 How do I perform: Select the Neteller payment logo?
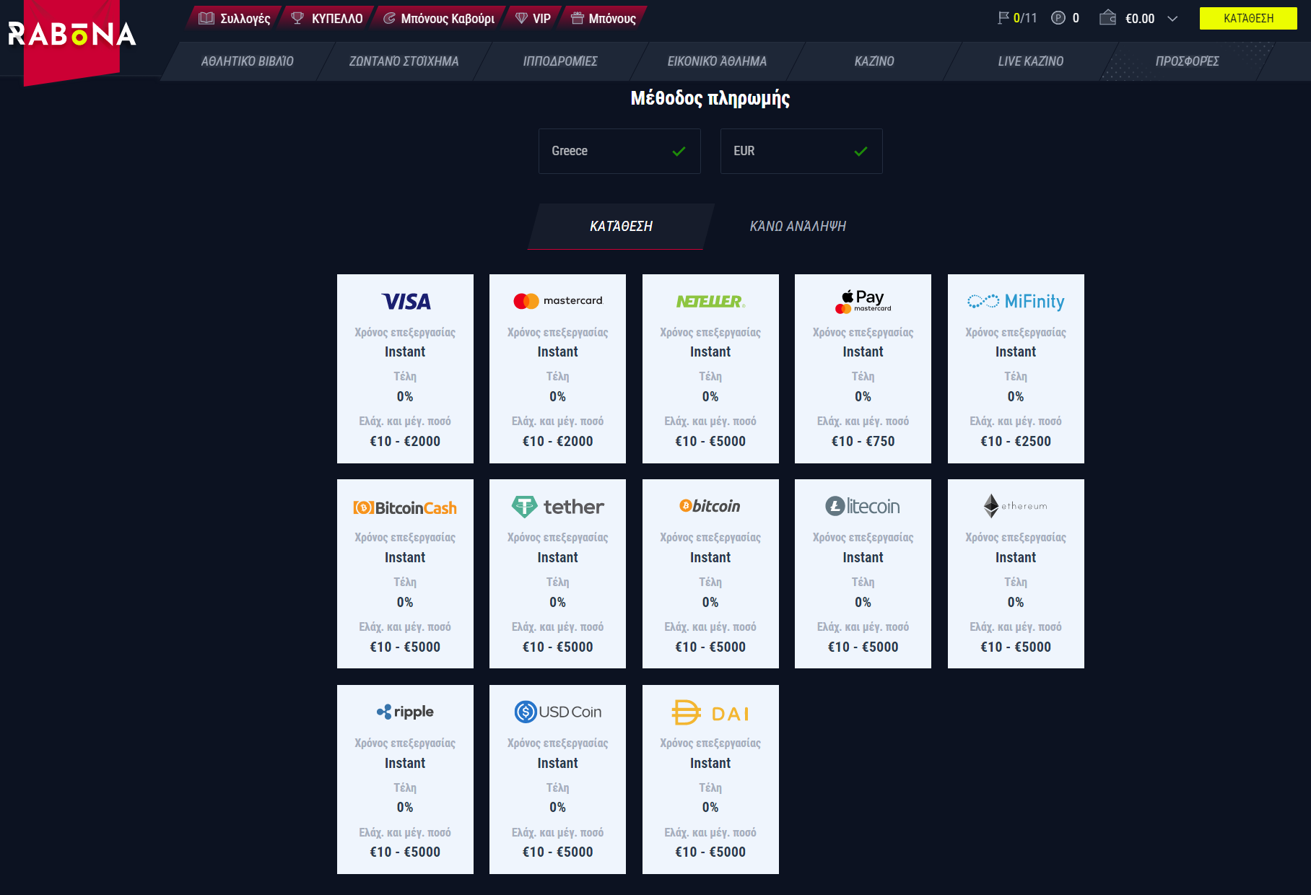pyautogui.click(x=710, y=302)
